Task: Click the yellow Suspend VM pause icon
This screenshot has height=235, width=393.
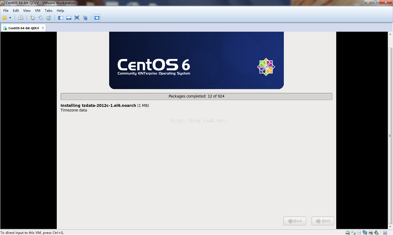Action: click(x=5, y=18)
